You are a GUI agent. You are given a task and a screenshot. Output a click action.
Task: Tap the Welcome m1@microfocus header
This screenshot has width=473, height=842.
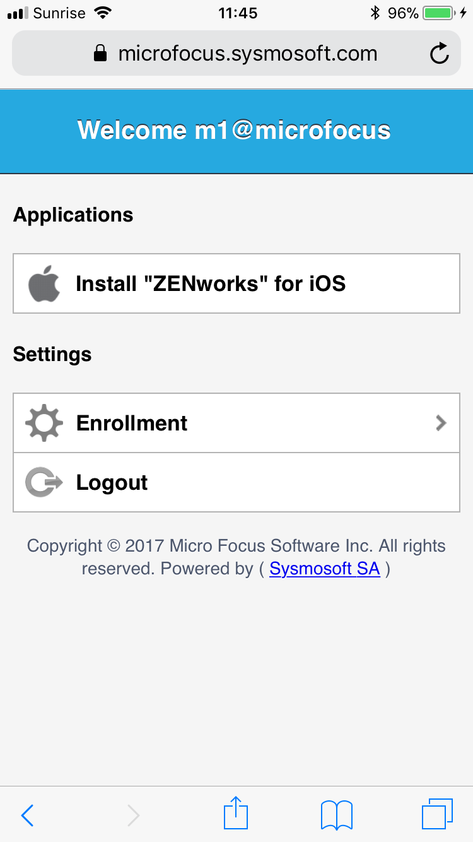(x=235, y=130)
